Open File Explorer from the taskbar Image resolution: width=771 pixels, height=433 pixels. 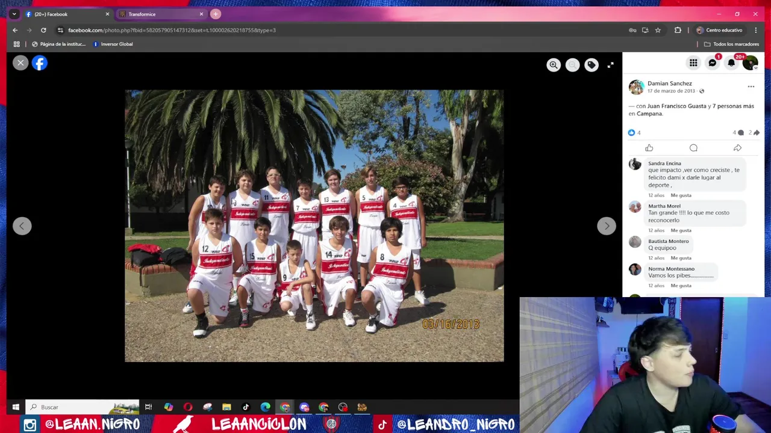click(x=226, y=407)
